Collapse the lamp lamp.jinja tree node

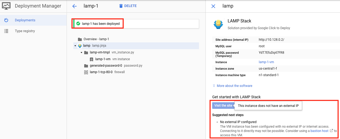[75, 46]
